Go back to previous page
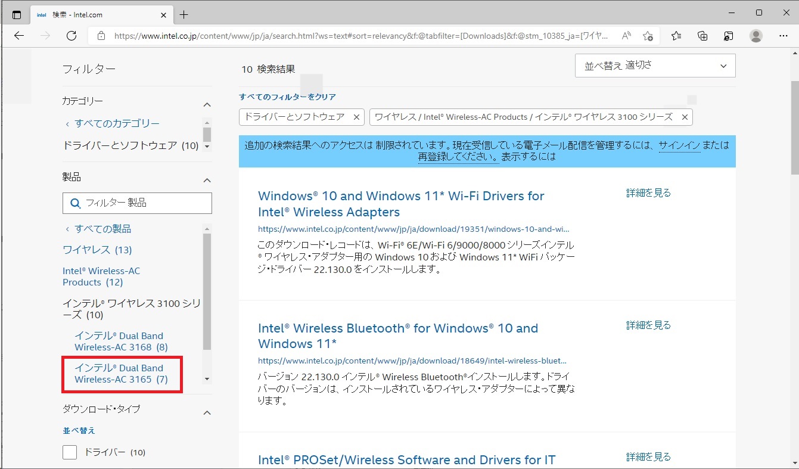Viewport: 799px width, 469px height. (x=19, y=36)
